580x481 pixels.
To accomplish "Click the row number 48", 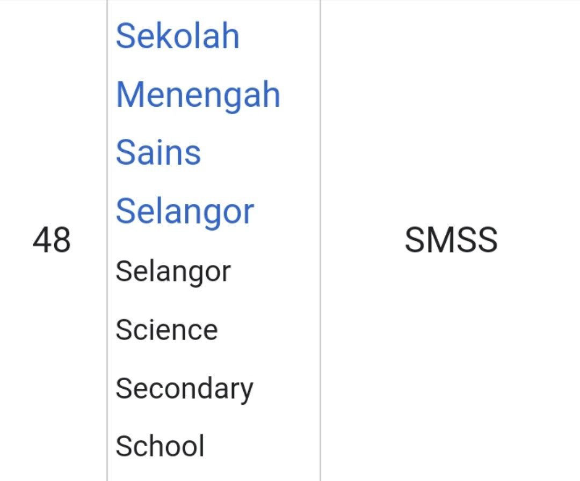I will 52,241.
